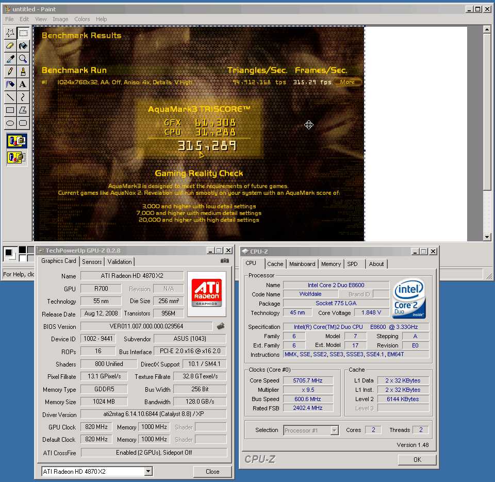Select the Curve tool in Paint
This screenshot has width=495, height=482.
pyautogui.click(x=23, y=97)
